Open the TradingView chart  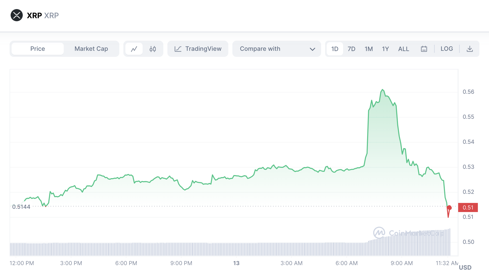pyautogui.click(x=198, y=49)
